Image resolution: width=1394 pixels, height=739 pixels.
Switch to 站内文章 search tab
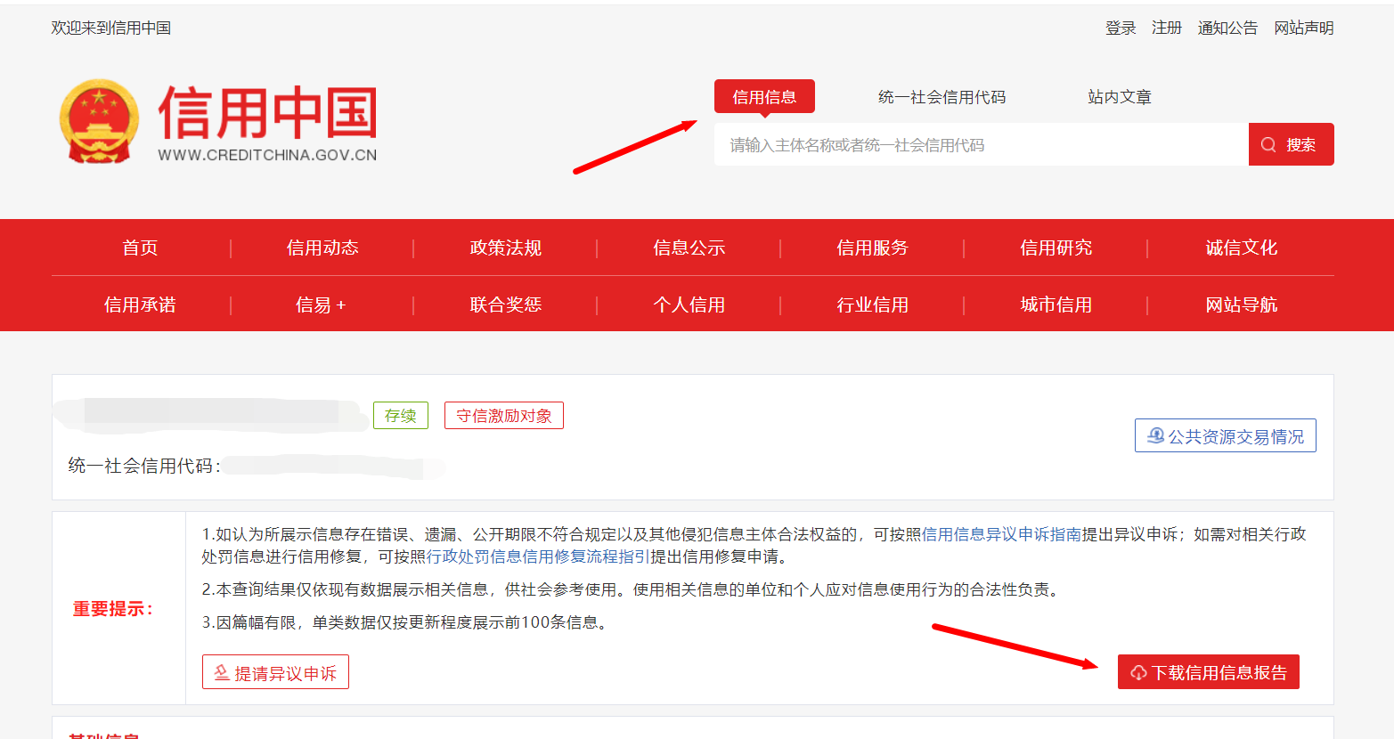pos(1119,97)
